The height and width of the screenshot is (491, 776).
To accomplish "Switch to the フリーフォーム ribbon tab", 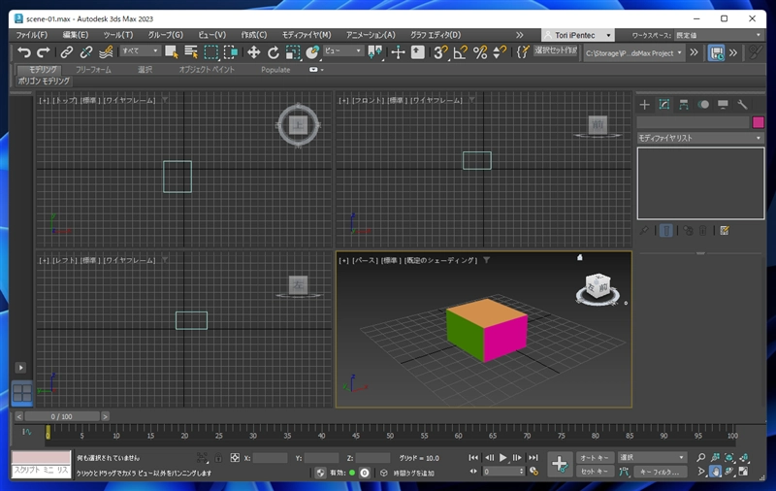I will tap(93, 70).
